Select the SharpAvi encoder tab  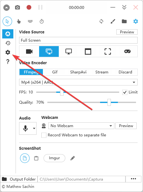pyautogui.click(x=78, y=72)
